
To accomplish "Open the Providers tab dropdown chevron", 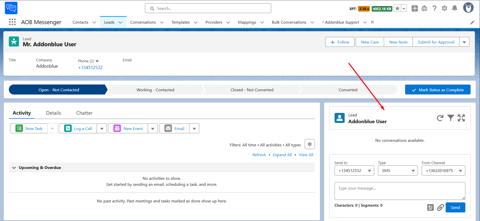I will point(228,22).
